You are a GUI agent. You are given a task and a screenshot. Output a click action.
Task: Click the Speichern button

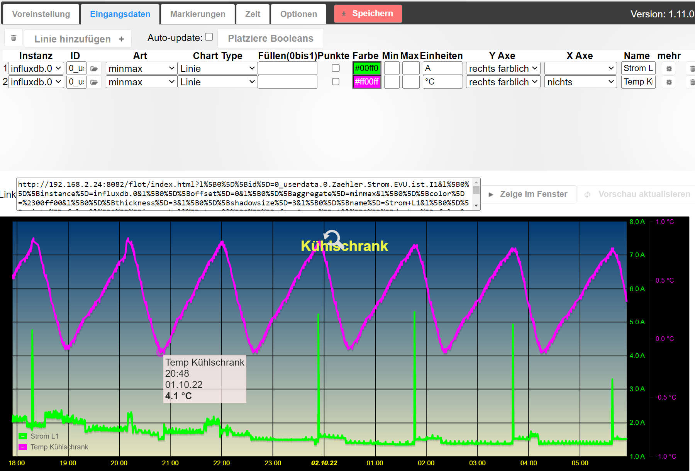pyautogui.click(x=368, y=14)
